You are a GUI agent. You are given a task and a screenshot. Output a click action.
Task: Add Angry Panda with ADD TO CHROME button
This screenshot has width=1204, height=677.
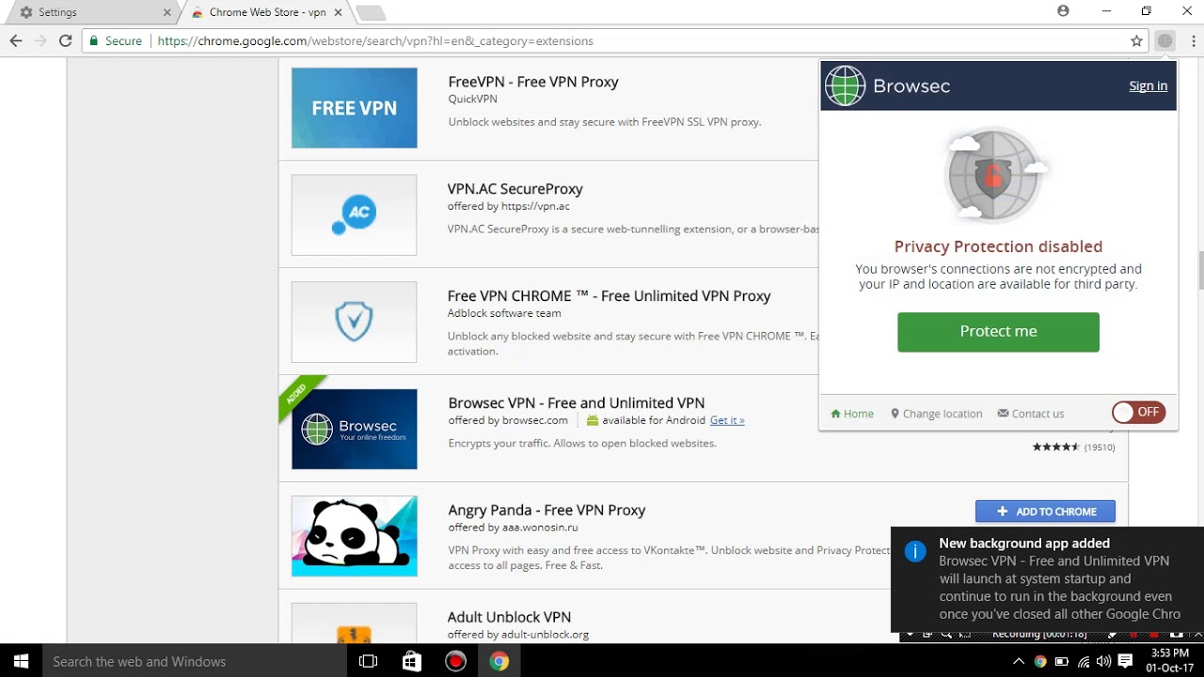pyautogui.click(x=1045, y=512)
